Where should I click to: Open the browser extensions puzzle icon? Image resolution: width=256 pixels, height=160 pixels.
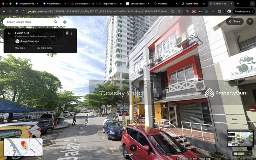tap(220, 11)
